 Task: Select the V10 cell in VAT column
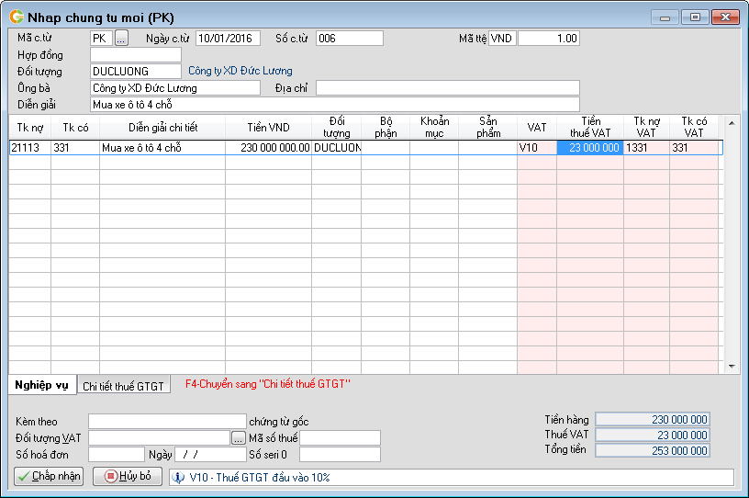click(x=537, y=148)
